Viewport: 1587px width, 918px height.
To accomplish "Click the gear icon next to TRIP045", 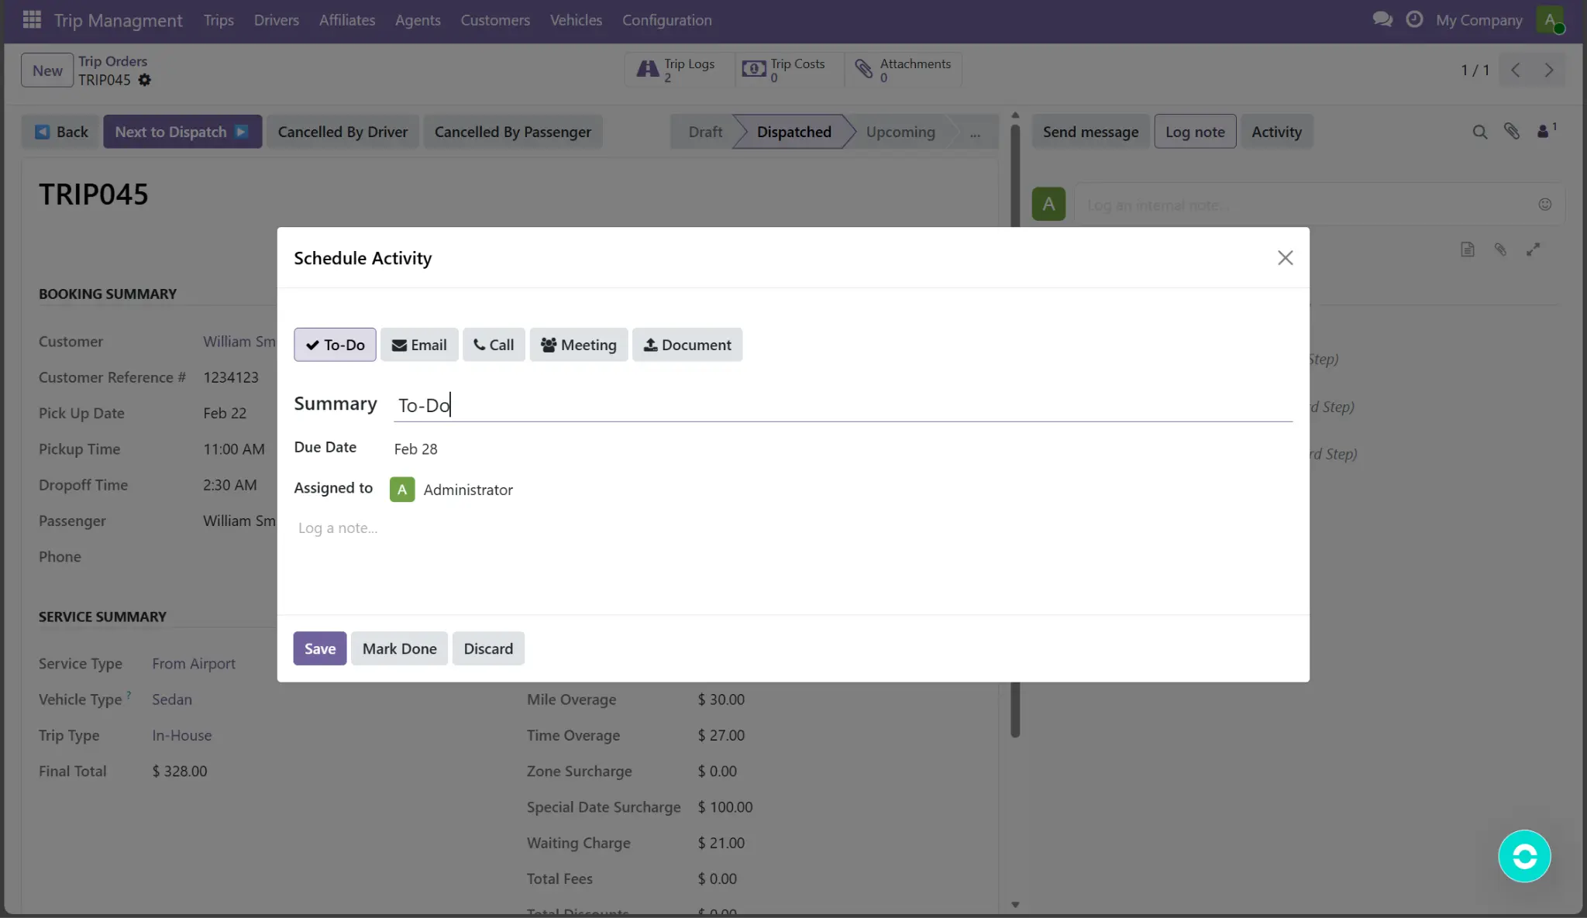I will (145, 80).
